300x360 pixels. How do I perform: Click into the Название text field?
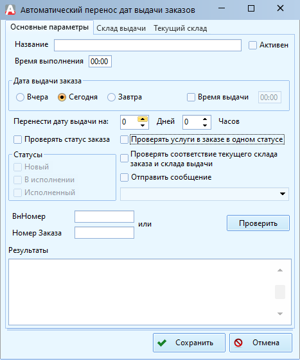(x=148, y=45)
